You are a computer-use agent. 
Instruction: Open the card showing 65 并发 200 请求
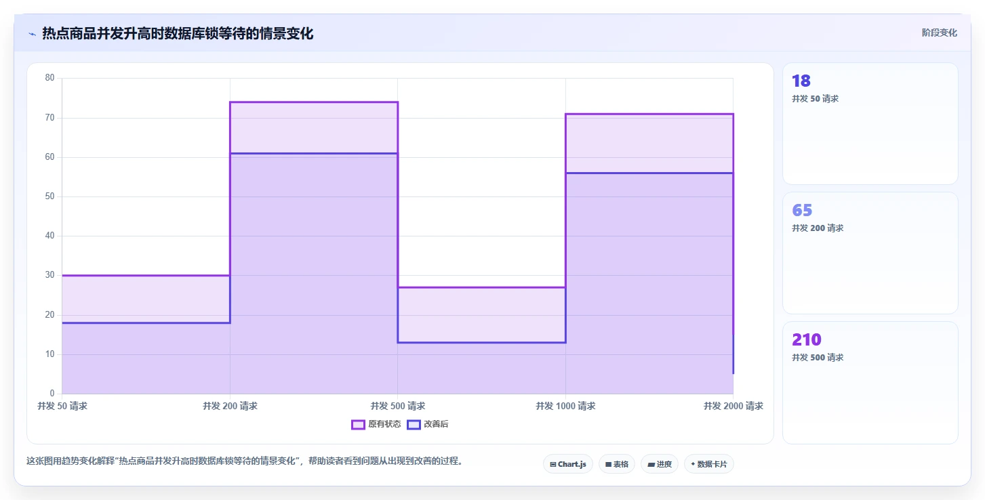point(870,253)
